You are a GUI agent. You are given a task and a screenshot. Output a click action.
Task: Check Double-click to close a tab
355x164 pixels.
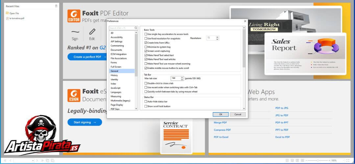146,83
